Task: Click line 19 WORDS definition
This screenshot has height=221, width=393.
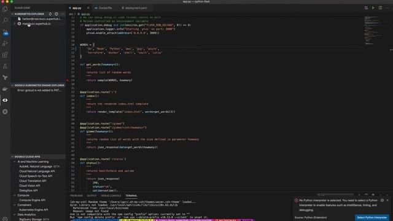Action: pos(87,45)
